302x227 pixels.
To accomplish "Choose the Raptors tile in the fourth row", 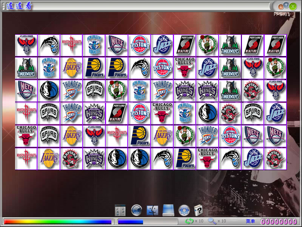I will tap(230, 113).
